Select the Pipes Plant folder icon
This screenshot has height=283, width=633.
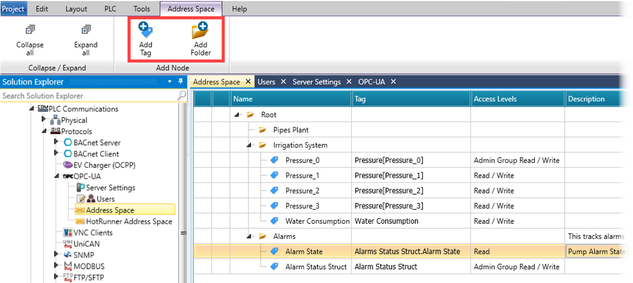pyautogui.click(x=262, y=130)
